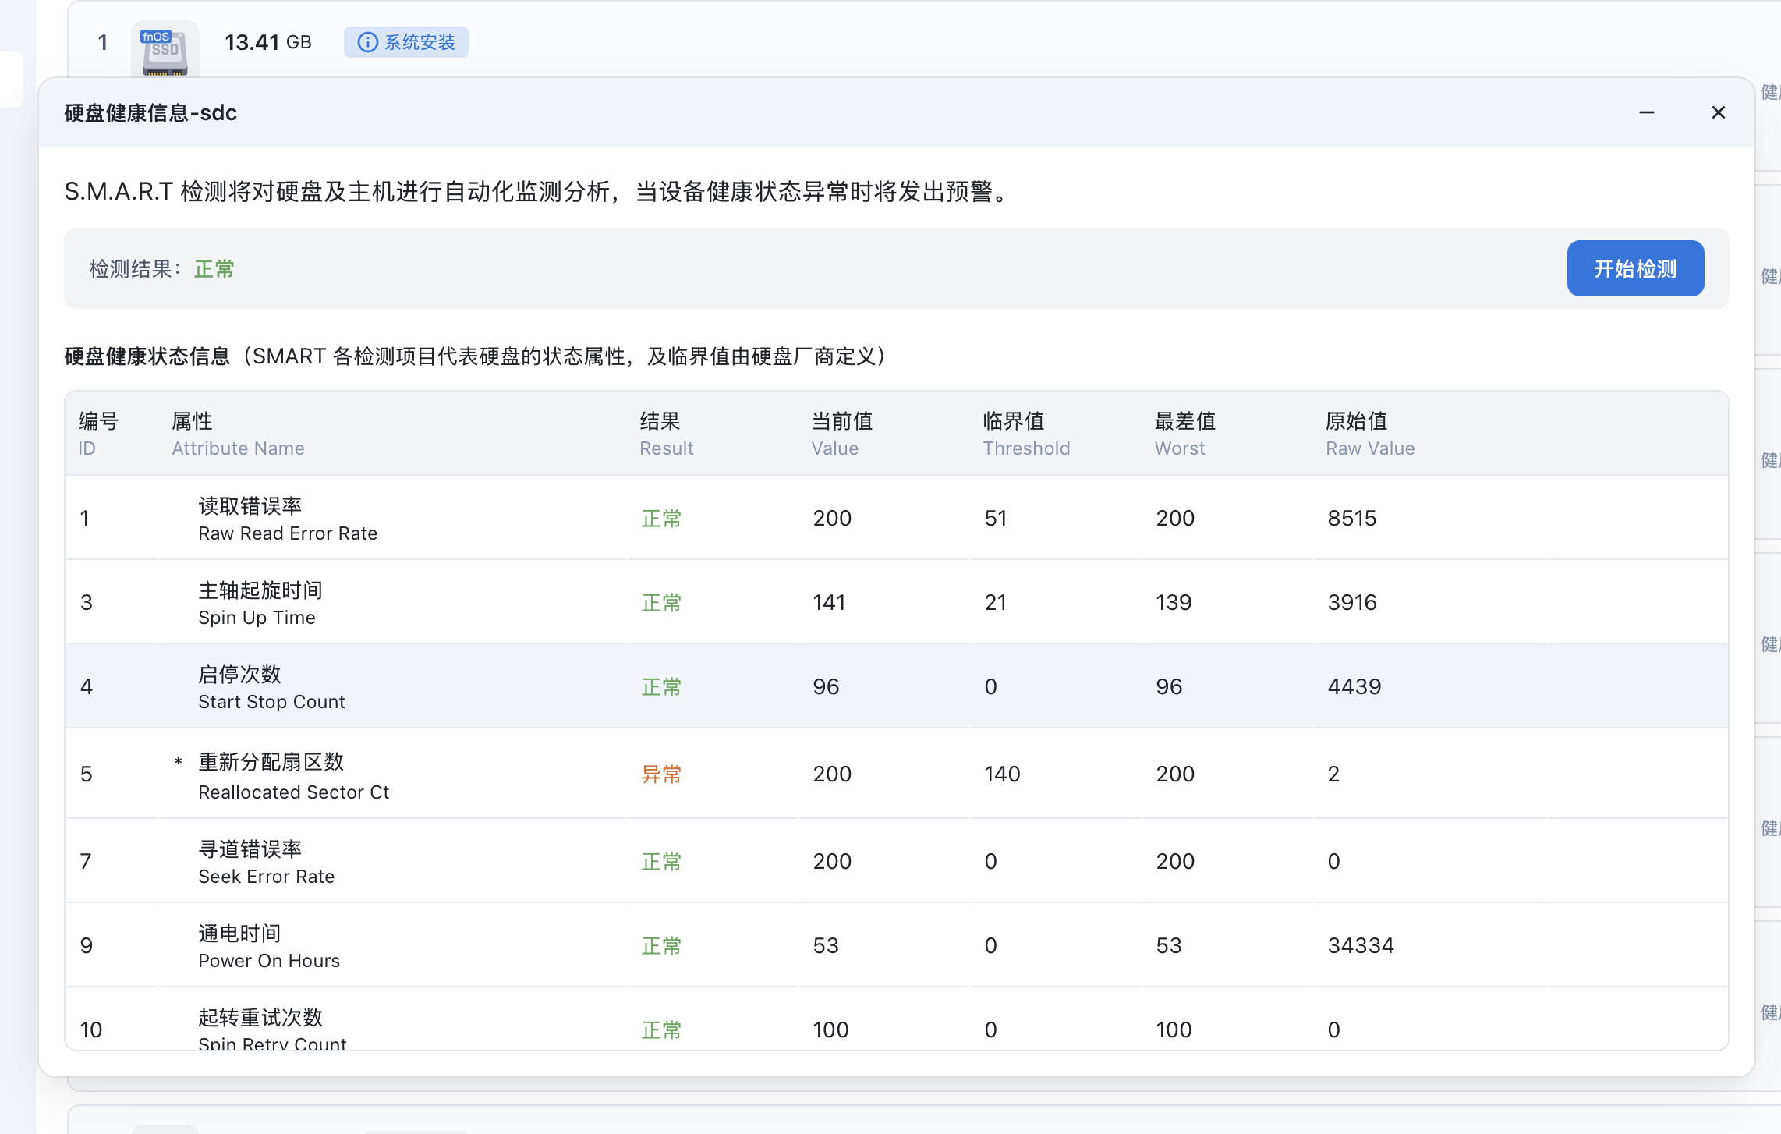
Task: Click the 正常 result for Spin Up Time
Action: click(661, 602)
